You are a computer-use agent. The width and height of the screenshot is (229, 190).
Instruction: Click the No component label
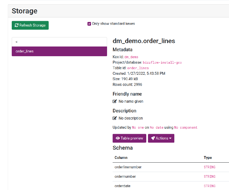[186, 128]
